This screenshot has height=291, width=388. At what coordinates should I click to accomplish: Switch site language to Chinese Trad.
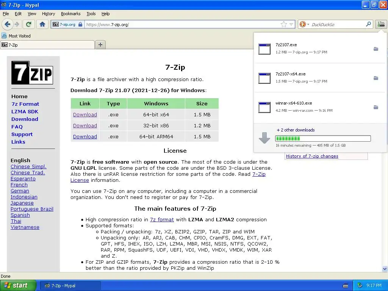click(x=28, y=172)
